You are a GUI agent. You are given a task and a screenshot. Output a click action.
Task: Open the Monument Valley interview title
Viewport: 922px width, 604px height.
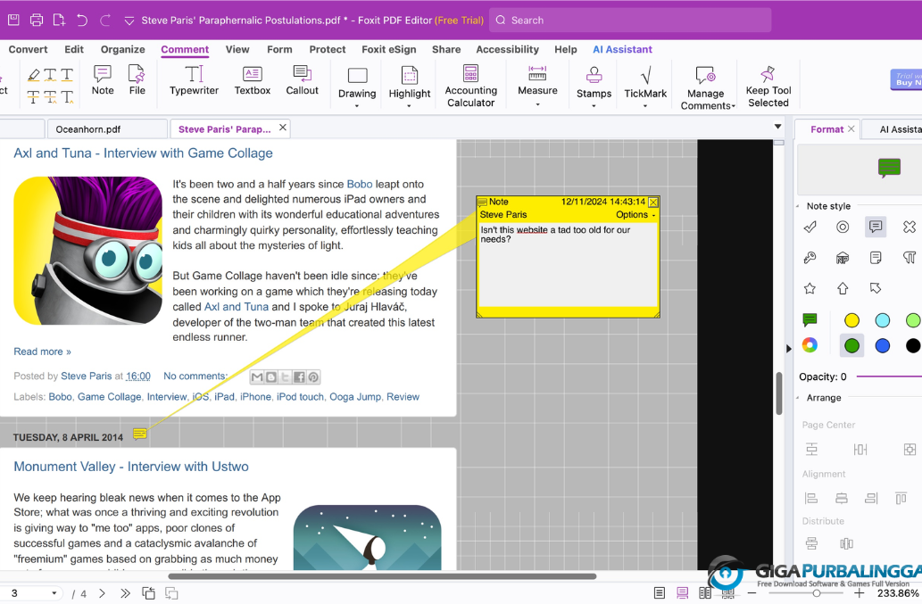[x=131, y=467]
